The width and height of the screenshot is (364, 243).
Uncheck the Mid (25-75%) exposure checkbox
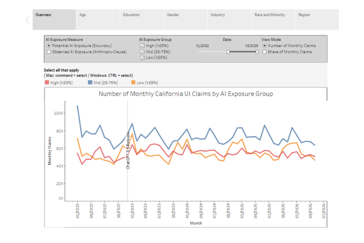tap(142, 52)
